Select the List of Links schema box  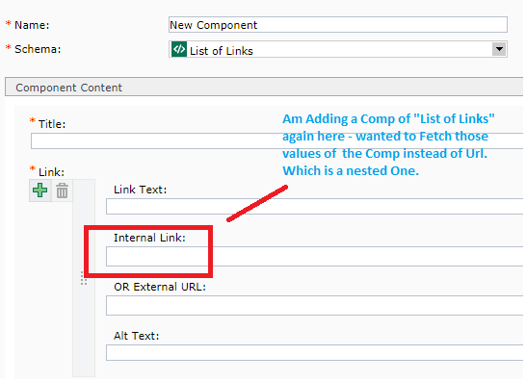click(x=338, y=50)
